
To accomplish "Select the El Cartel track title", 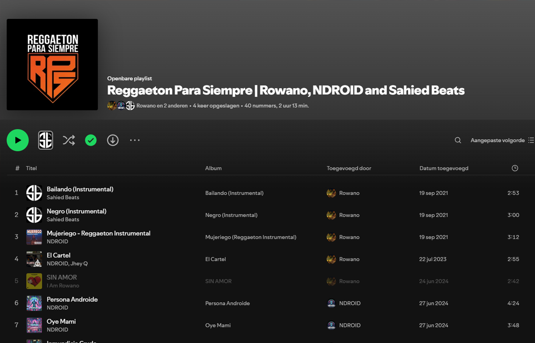I will pos(58,255).
